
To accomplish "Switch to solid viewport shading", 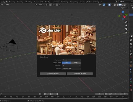I will pyautogui.click(x=120, y=5).
